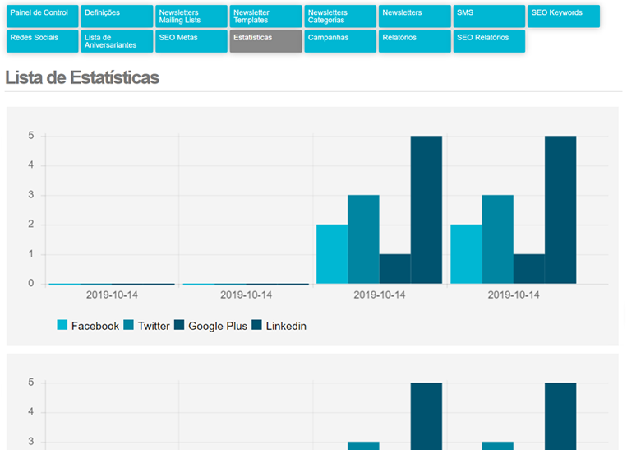Screen dimensions: 627x450
Task: Toggle the Linkedin legend color swatch
Action: tap(256, 325)
